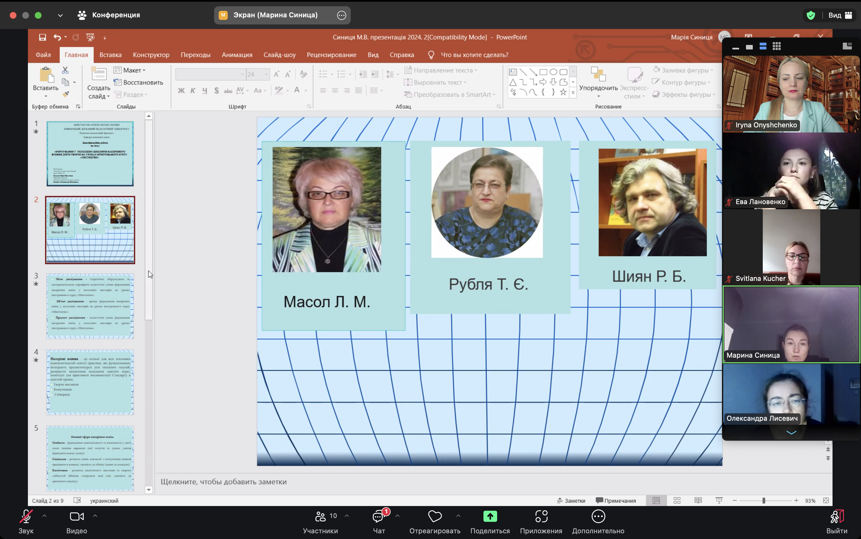
Task: Open the Чат chat panel
Action: click(x=379, y=522)
